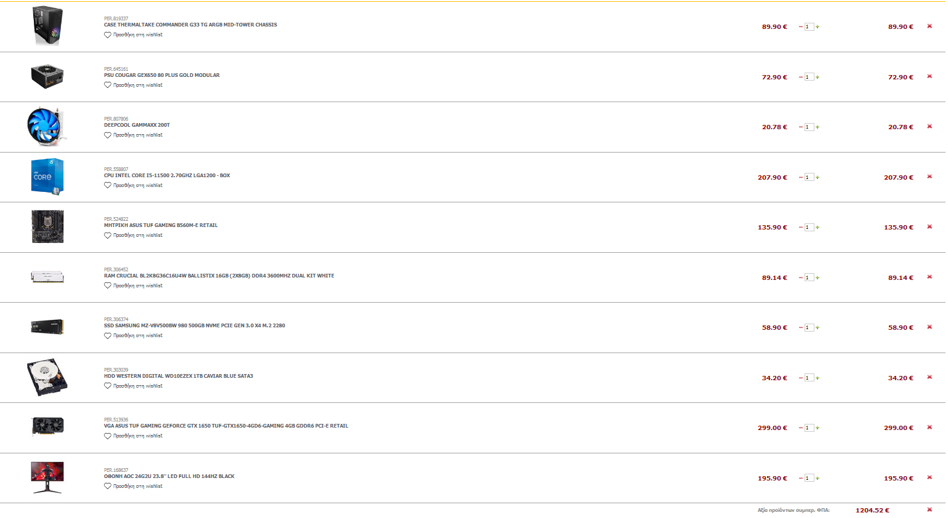Increase quantity of Intel Core i5-11500
Viewport: 948px width, 518px height.
pyautogui.click(x=817, y=177)
